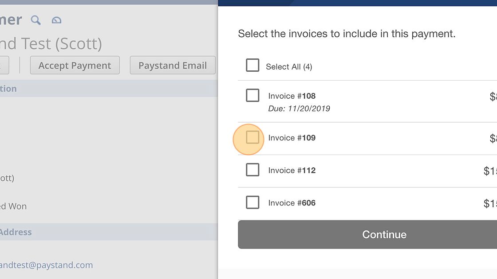Check the Select All (4) checkbox
This screenshot has width=497, height=279.
tap(252, 65)
